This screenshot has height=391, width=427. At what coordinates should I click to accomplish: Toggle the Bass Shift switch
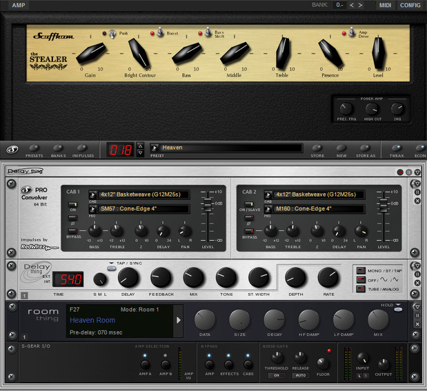click(x=208, y=32)
